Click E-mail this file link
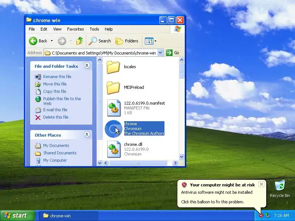This screenshot has width=295, height=221. click(x=55, y=110)
